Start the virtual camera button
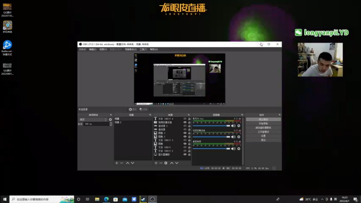Image resolution: width=361 pixels, height=203 pixels. (263, 128)
